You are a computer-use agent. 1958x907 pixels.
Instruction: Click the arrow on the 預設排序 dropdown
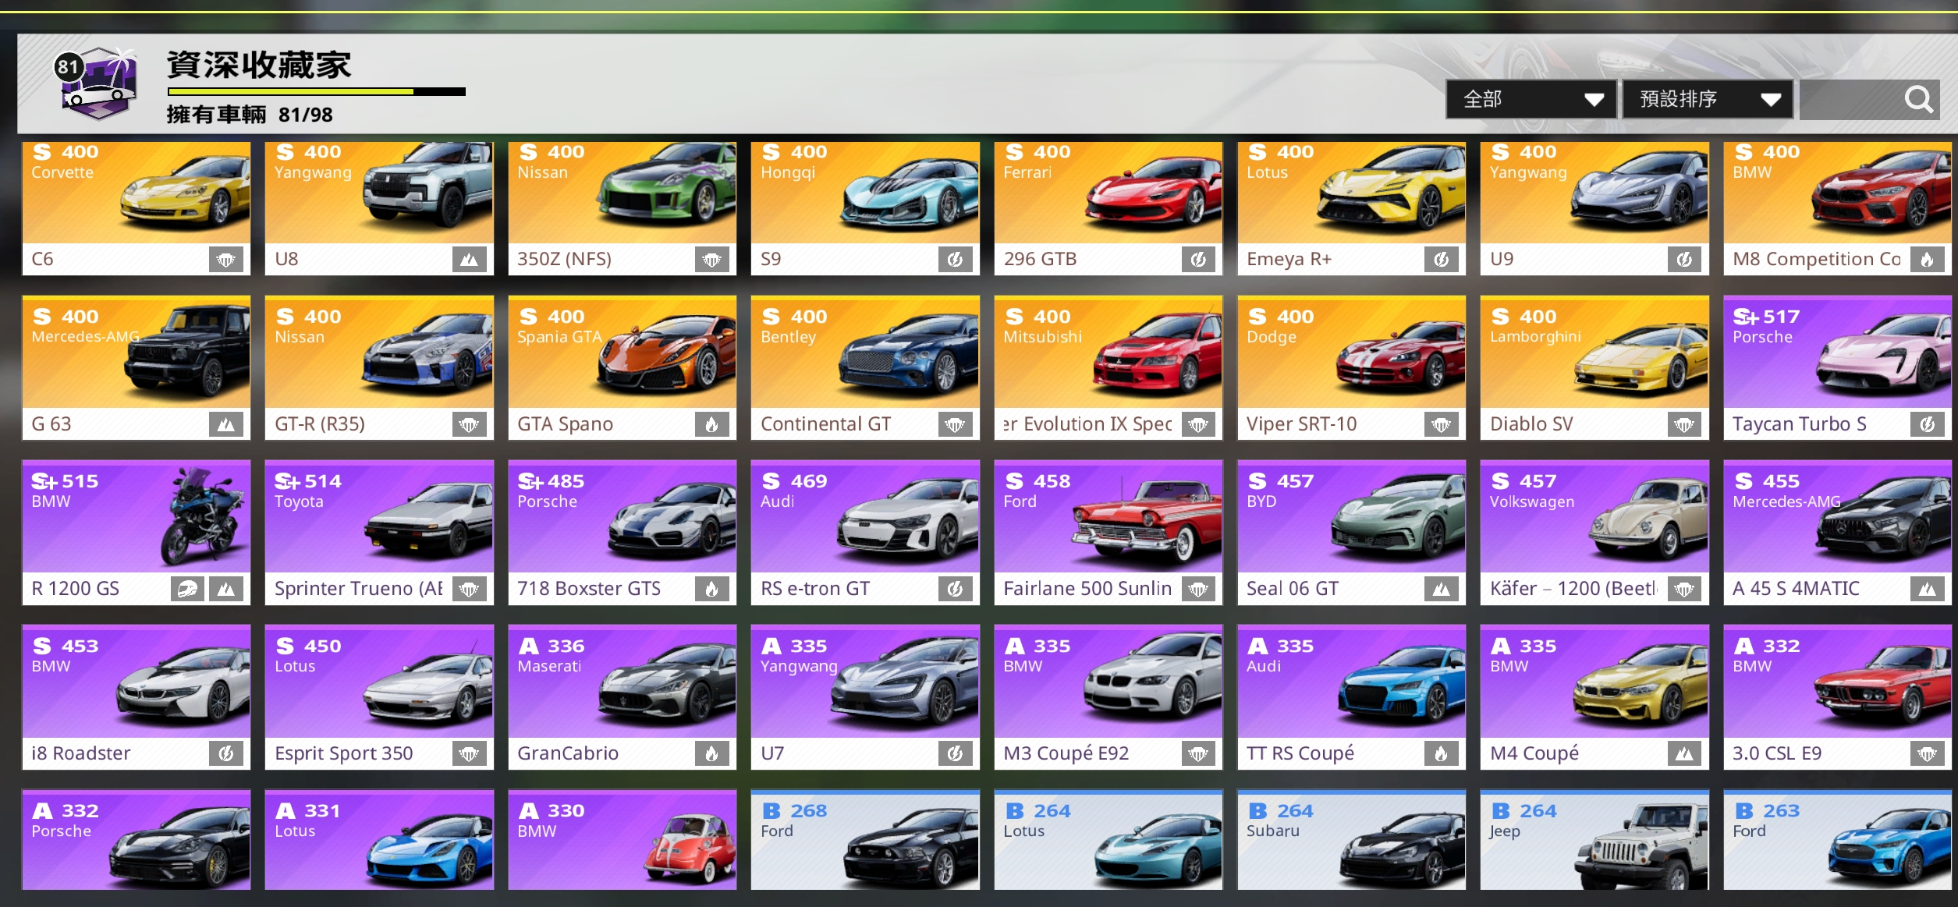click(x=1771, y=100)
